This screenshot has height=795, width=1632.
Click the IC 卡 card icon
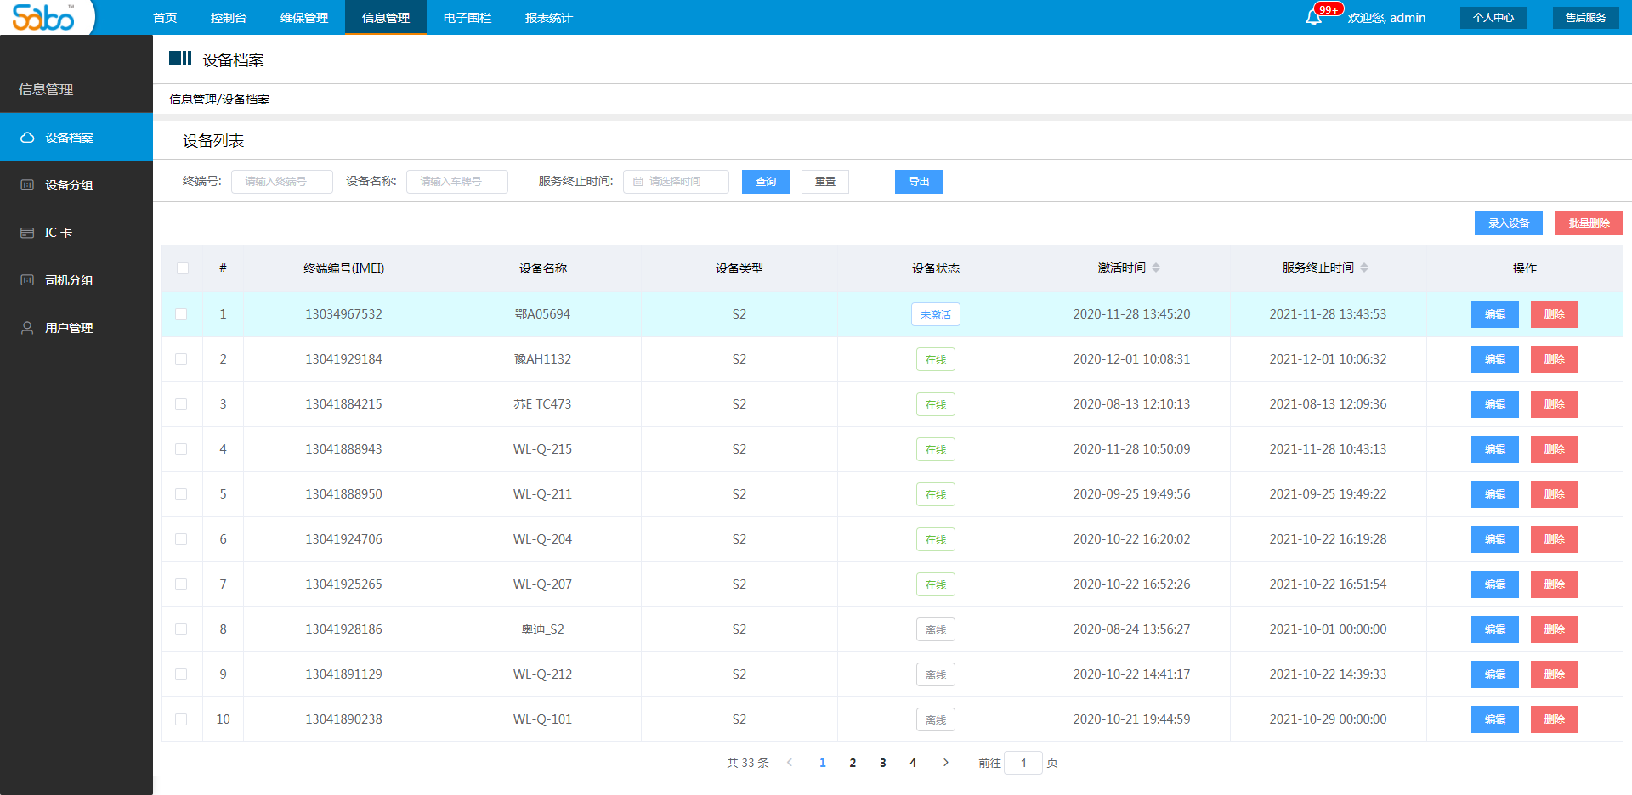point(27,233)
